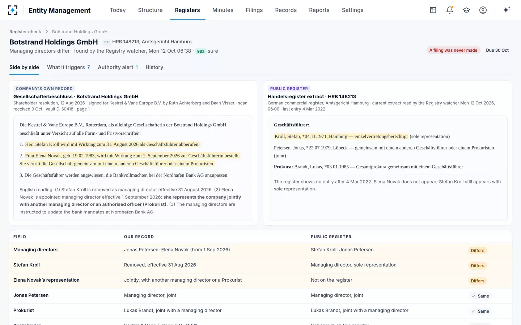Click the 98% confidence badge

click(x=201, y=51)
